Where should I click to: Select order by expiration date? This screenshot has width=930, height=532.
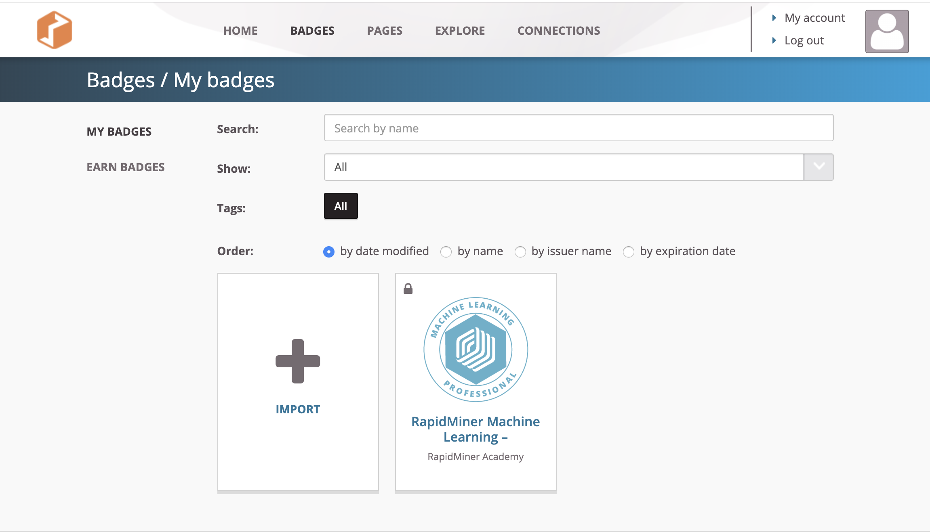pos(629,252)
